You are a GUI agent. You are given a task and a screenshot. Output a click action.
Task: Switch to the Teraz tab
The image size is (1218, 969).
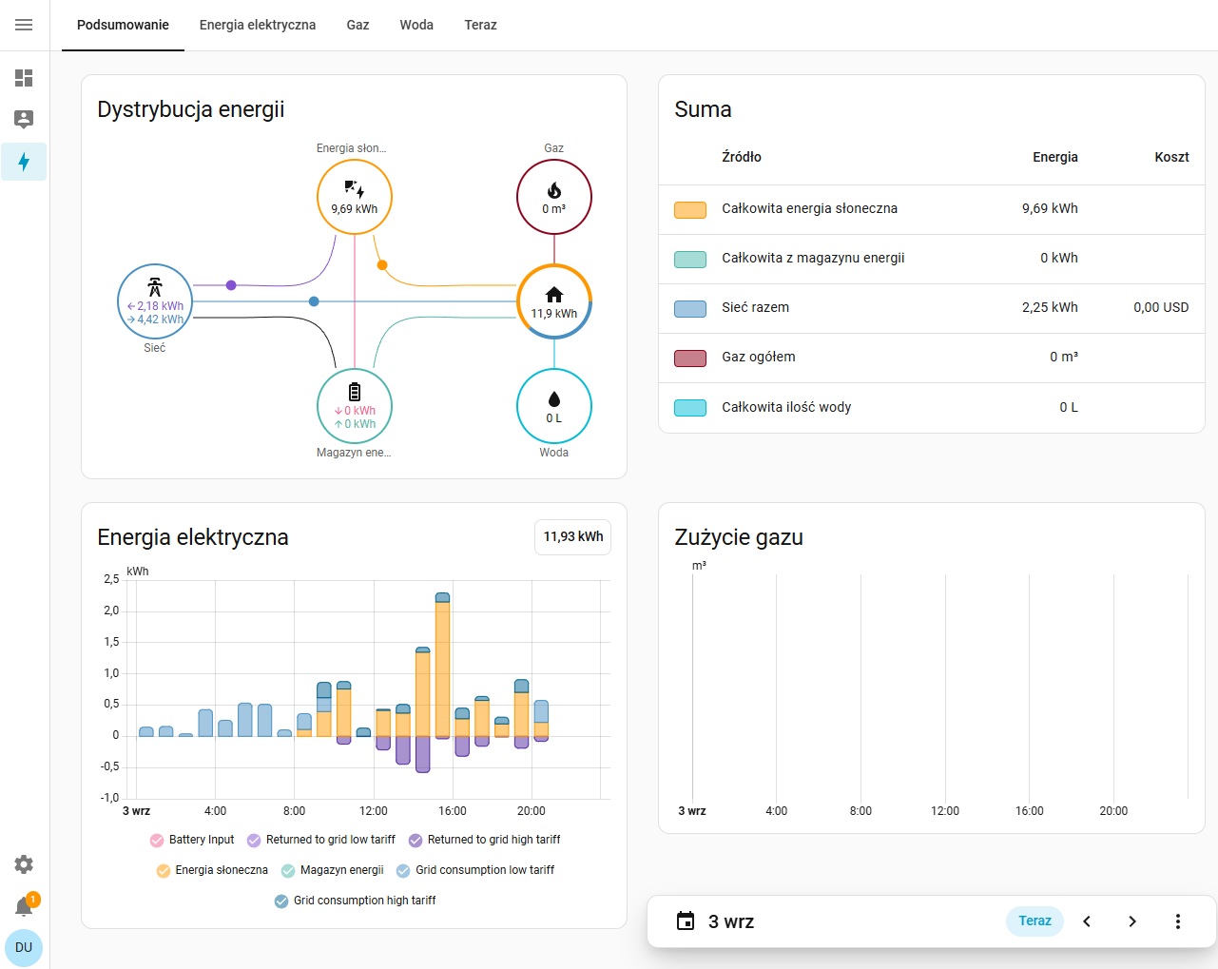tap(480, 25)
